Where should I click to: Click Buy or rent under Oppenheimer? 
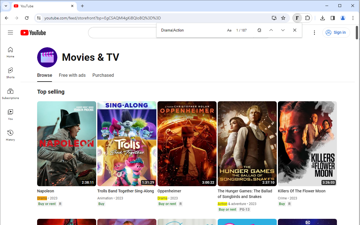pyautogui.click(x=167, y=204)
